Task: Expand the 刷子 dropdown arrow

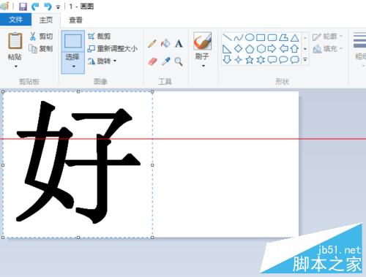Action: click(203, 66)
